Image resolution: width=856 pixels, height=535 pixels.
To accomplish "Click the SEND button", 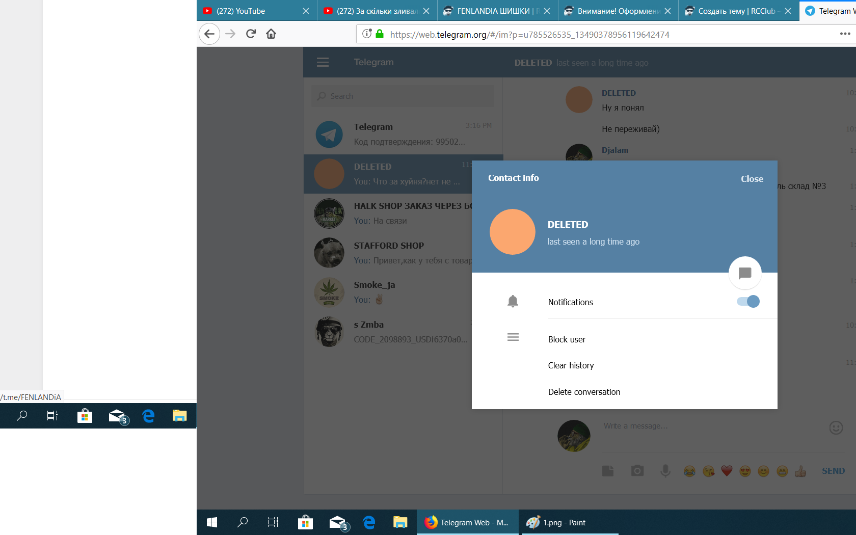I will point(833,471).
